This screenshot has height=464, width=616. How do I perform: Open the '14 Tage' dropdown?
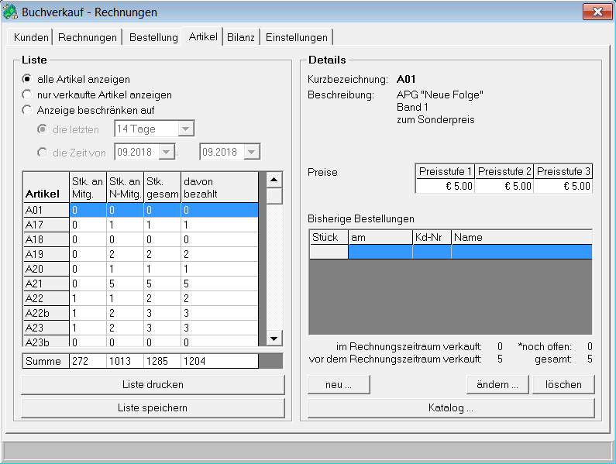[x=186, y=129]
